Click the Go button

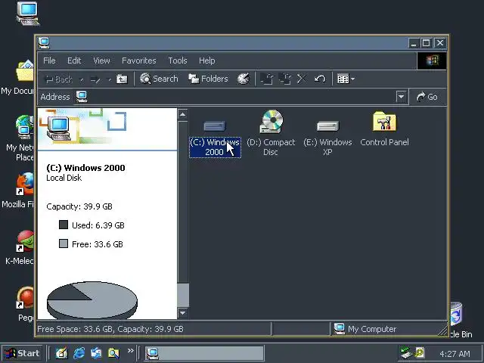(427, 97)
